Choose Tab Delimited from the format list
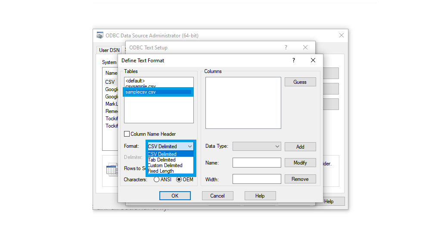 click(161, 160)
